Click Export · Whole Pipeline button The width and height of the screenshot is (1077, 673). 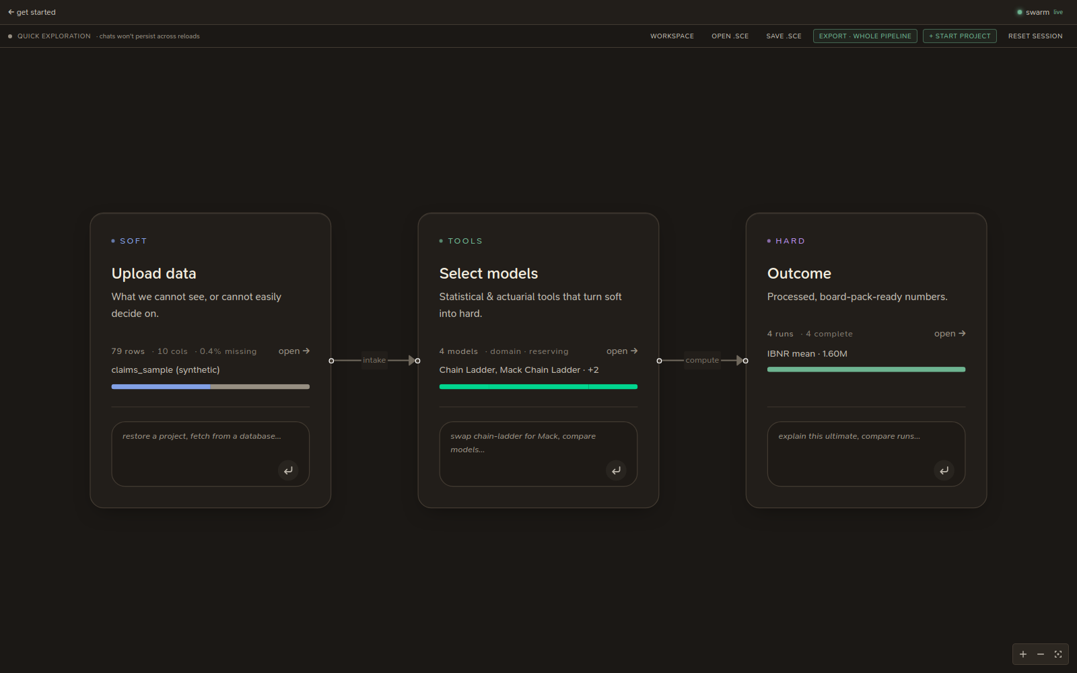(x=865, y=36)
